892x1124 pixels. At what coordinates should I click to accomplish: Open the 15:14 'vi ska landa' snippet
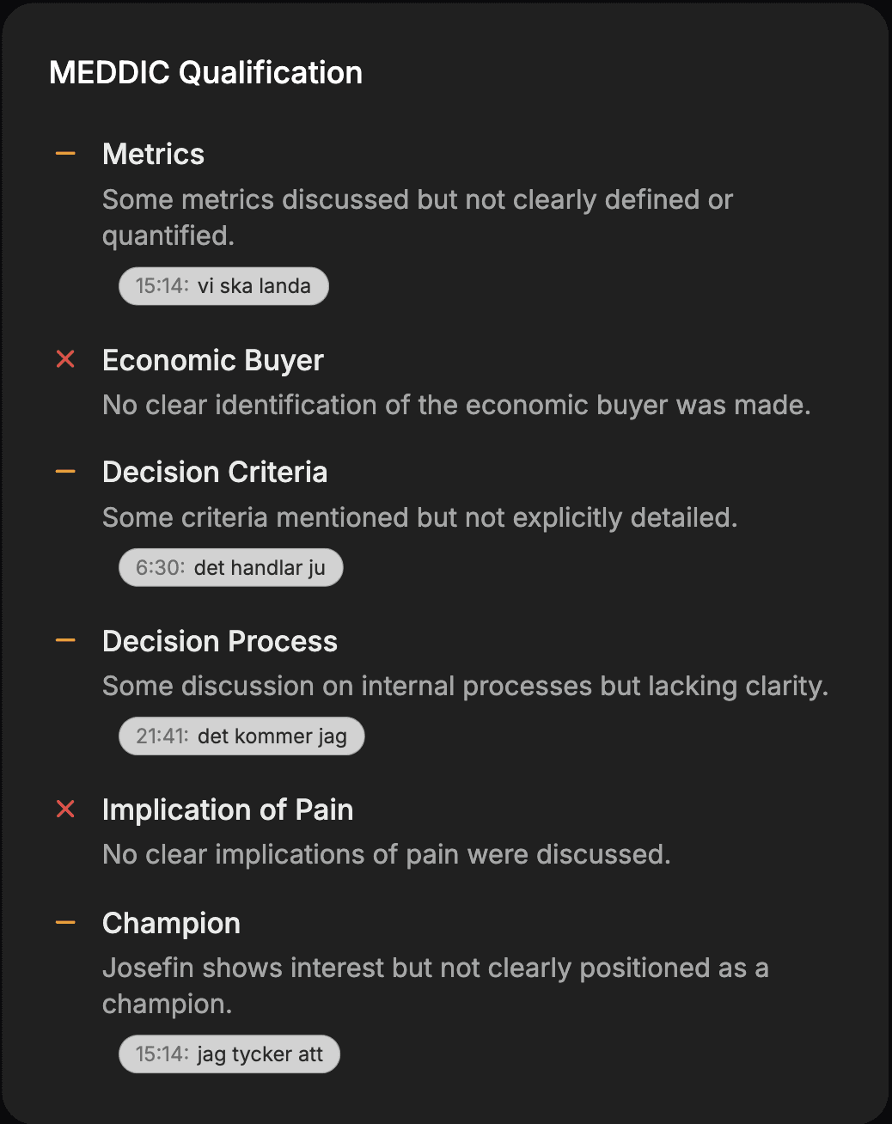tap(223, 285)
